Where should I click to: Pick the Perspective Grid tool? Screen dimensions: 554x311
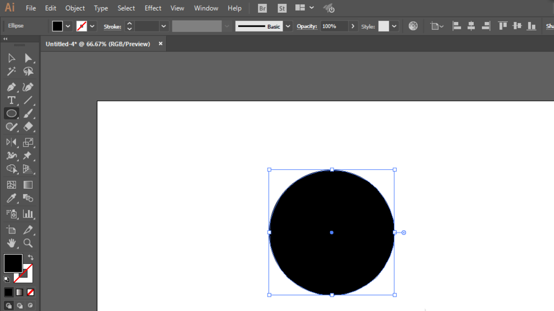28,169
